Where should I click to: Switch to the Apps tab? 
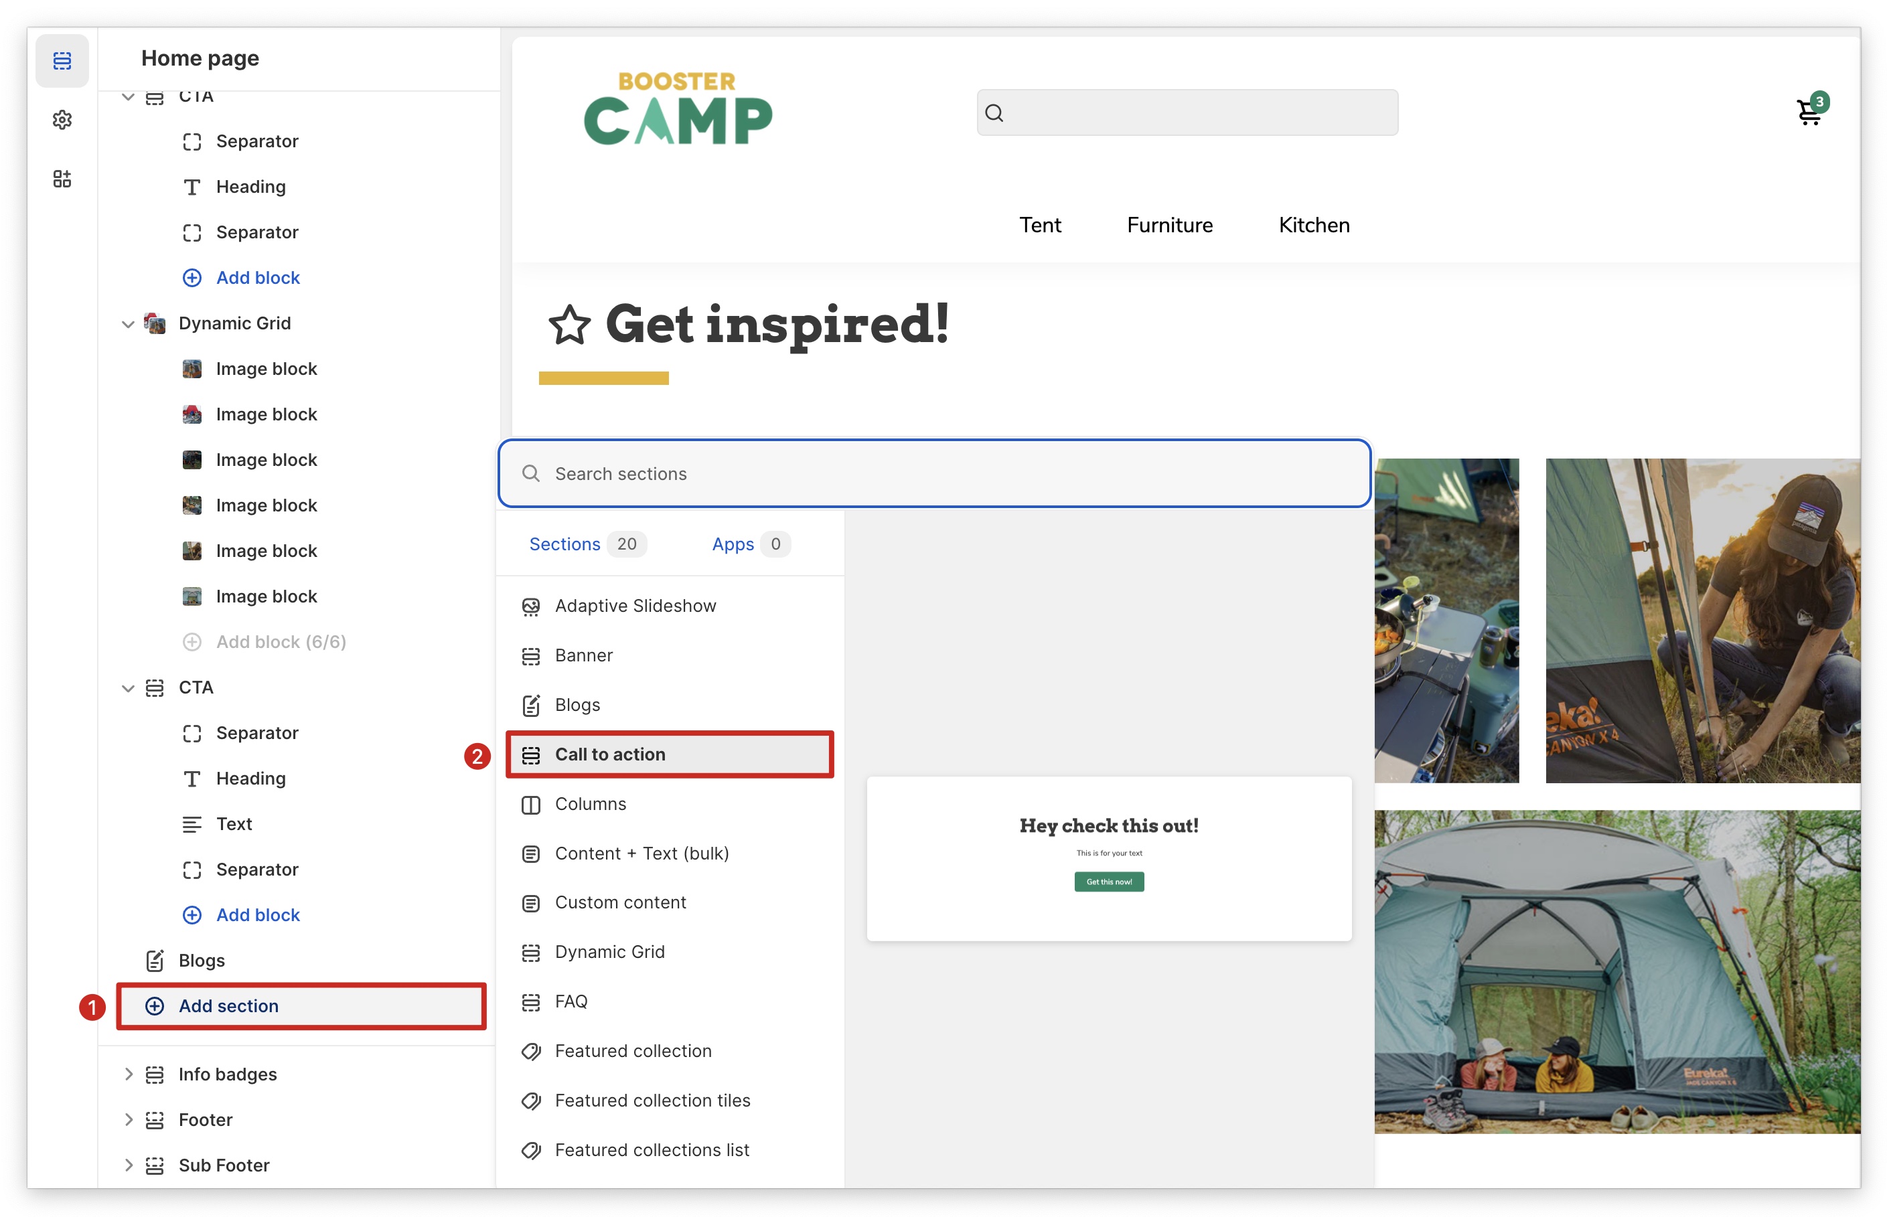coord(733,544)
